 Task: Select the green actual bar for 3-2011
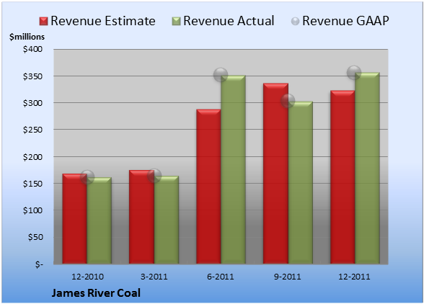pyautogui.click(x=167, y=220)
